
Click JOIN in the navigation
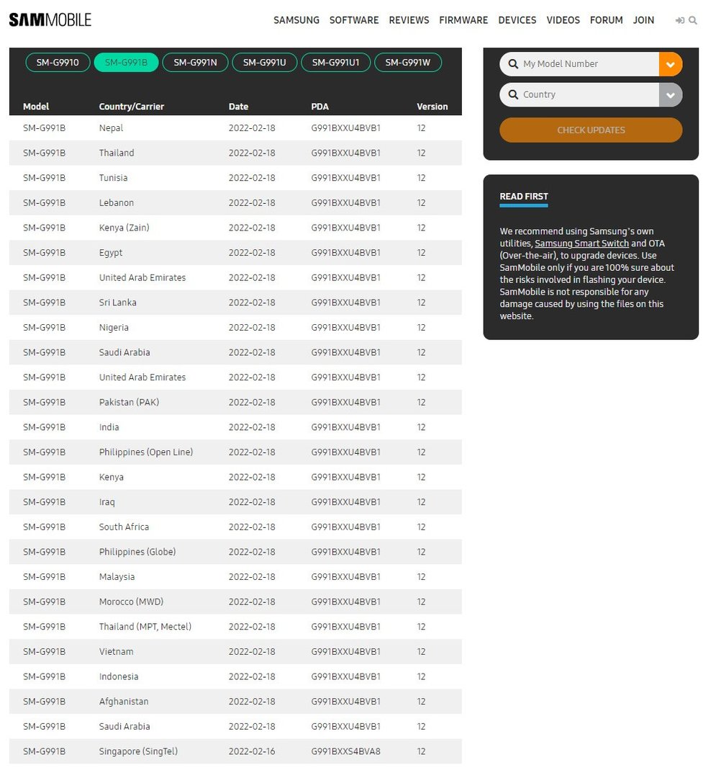tap(643, 20)
